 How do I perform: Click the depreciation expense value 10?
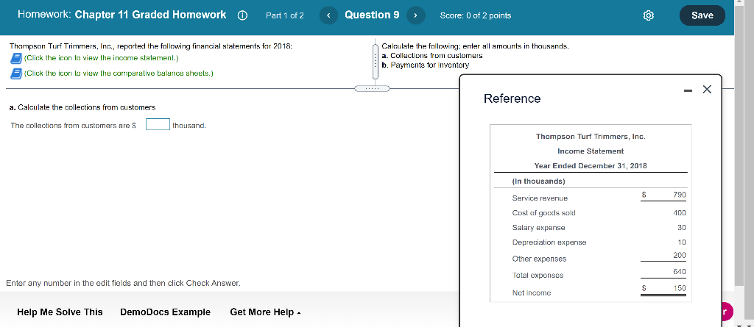[681, 242]
